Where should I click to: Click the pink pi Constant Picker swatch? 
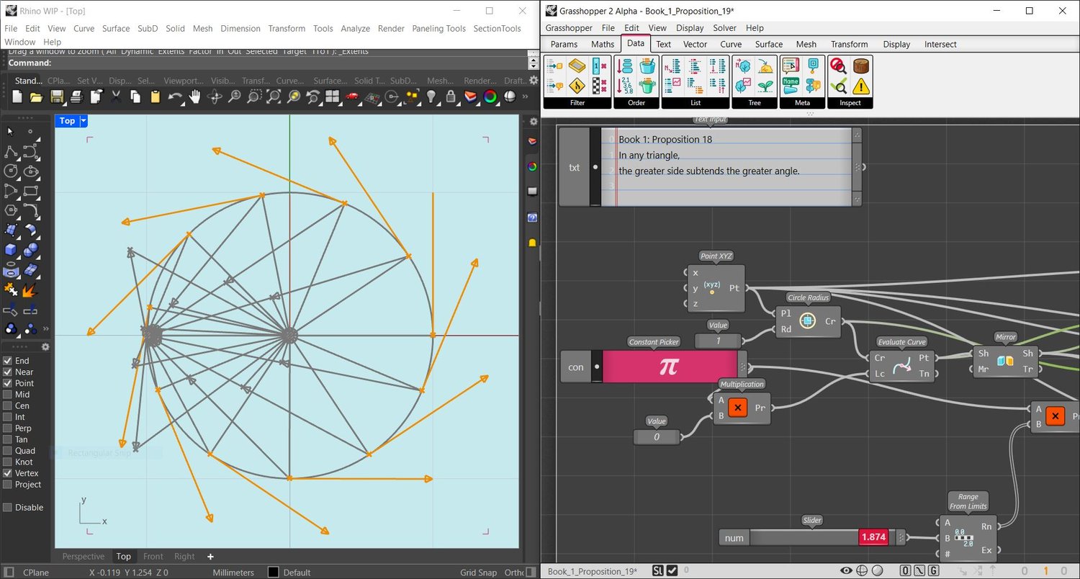click(670, 367)
